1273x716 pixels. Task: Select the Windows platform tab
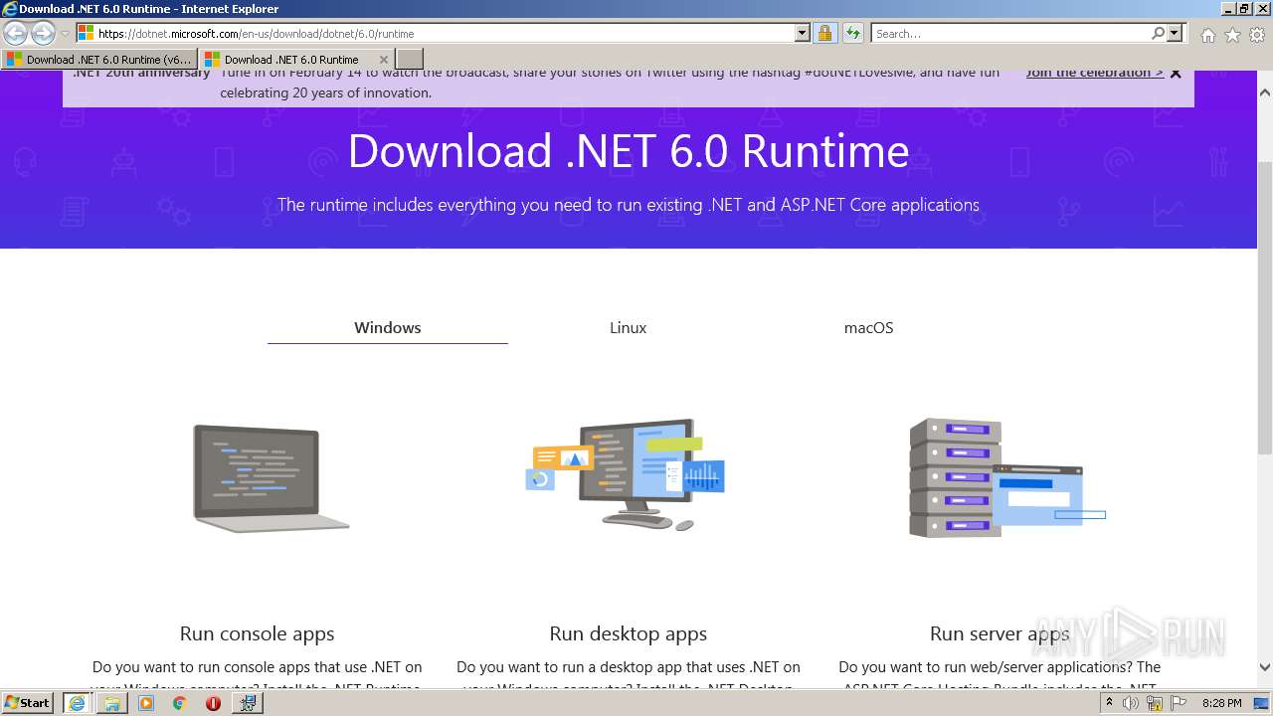(388, 327)
